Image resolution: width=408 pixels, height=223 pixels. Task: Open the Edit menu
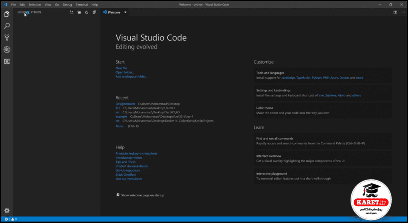[x=22, y=5]
